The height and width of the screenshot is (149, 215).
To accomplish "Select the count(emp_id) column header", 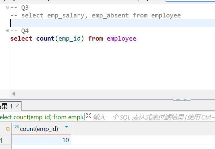I will click(39, 129).
